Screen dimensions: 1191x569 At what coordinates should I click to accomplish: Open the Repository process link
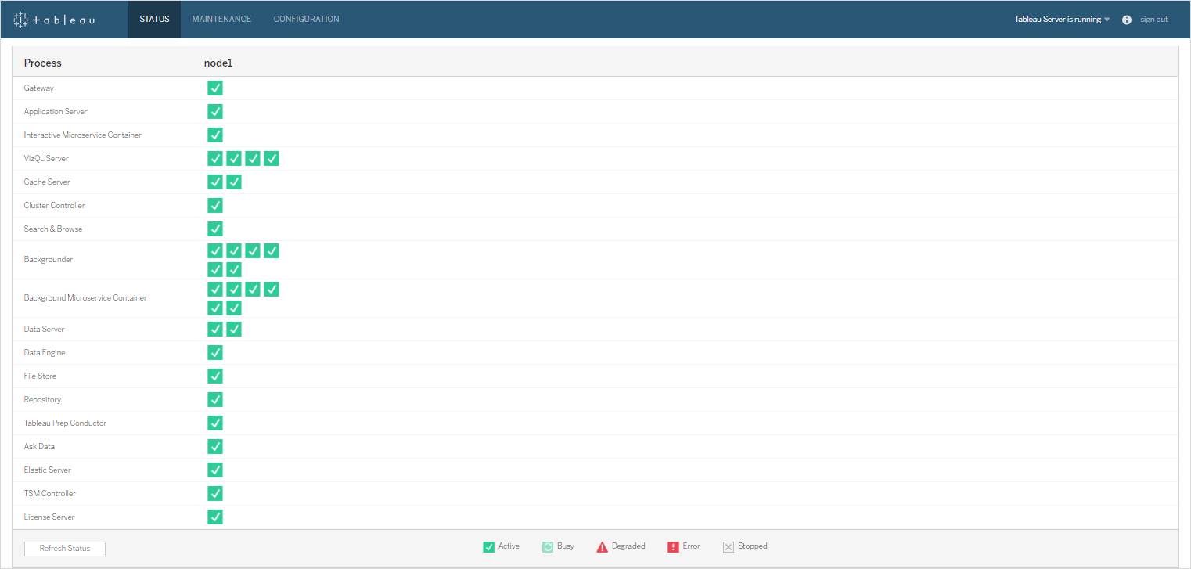(x=42, y=400)
